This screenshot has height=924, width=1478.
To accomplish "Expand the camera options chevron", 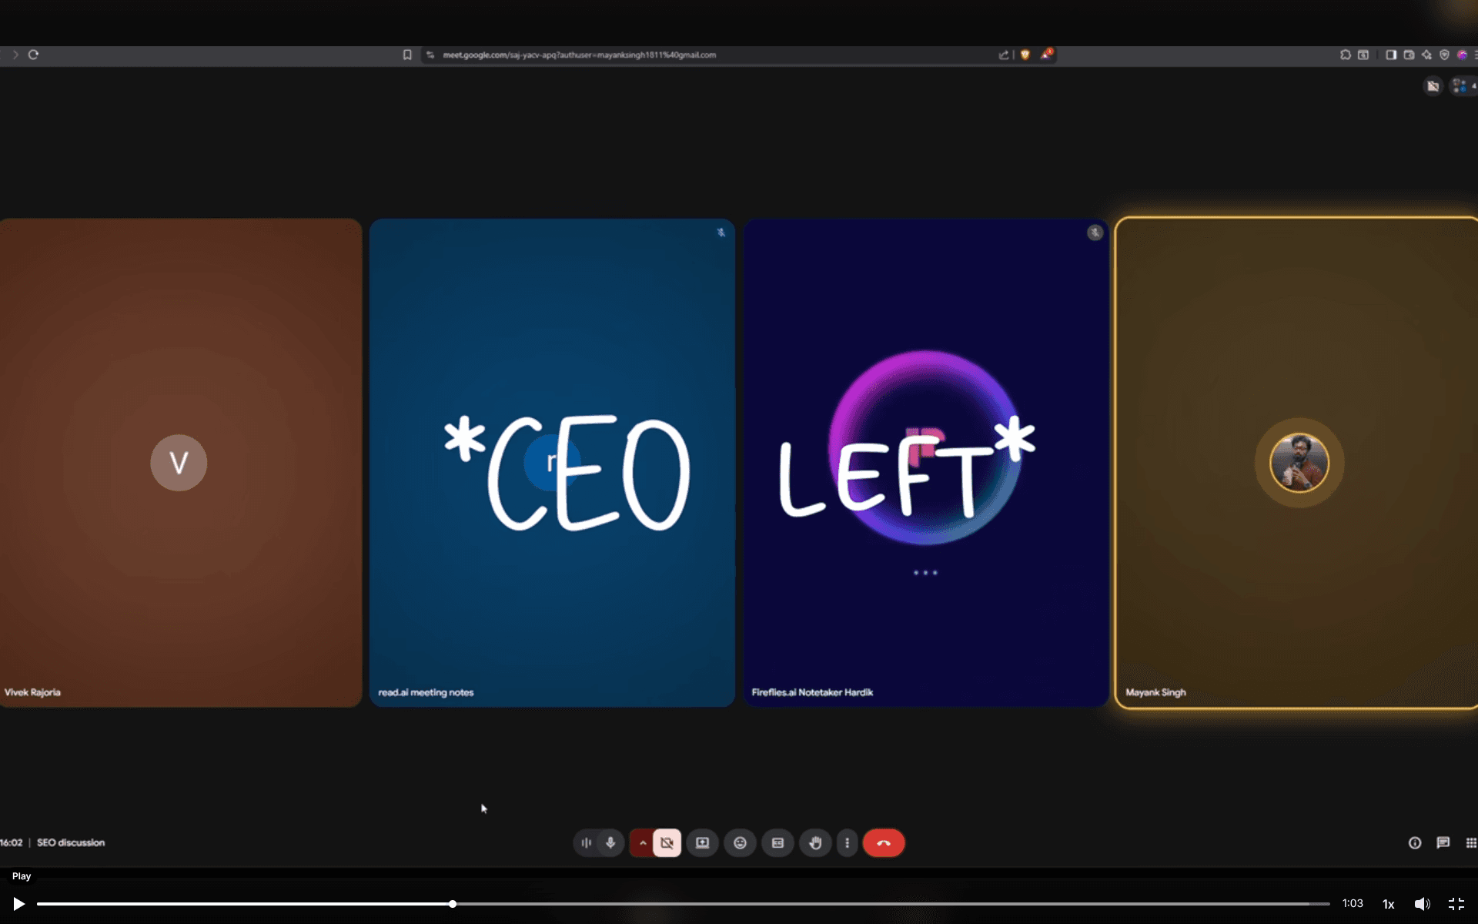I will [x=642, y=843].
